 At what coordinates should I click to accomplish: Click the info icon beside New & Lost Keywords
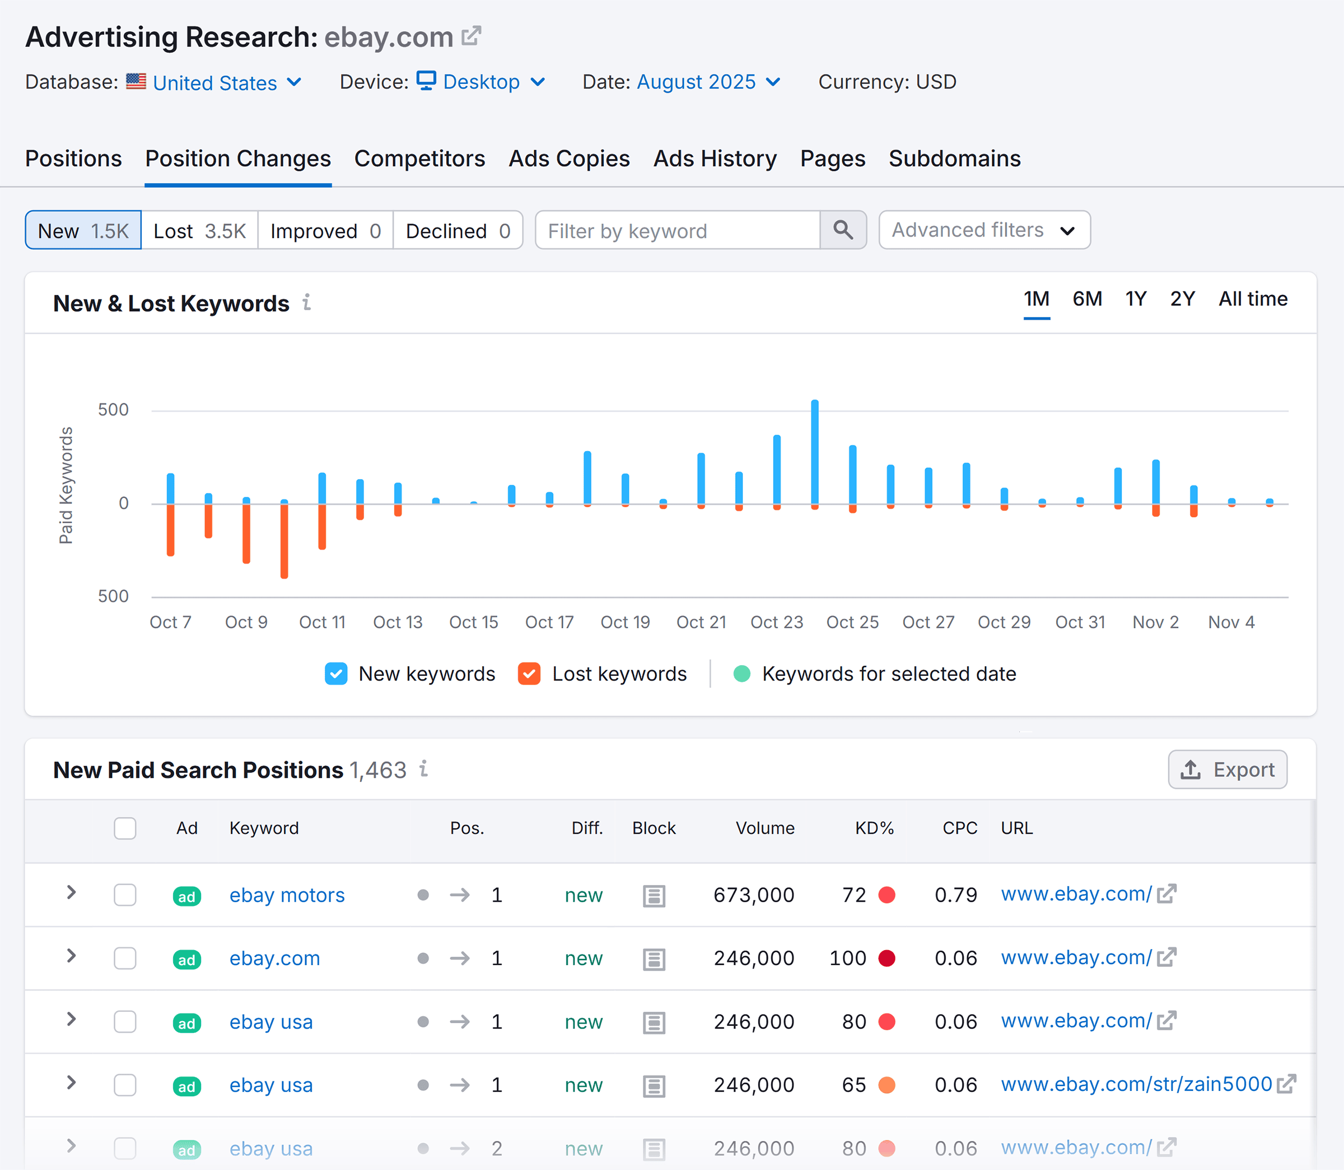[x=307, y=302]
